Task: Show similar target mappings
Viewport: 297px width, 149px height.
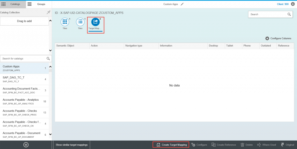Action: click(72, 145)
